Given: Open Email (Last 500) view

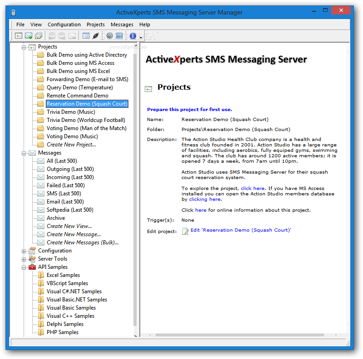Looking at the screenshot, I should click(65, 202).
